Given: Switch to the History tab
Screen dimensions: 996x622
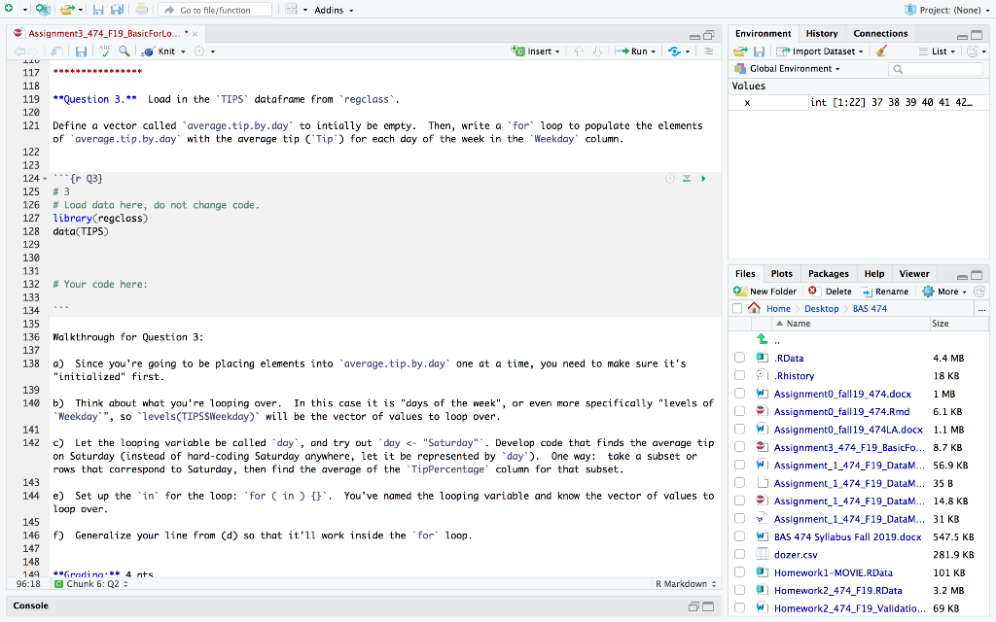Looking at the screenshot, I should tap(822, 34).
